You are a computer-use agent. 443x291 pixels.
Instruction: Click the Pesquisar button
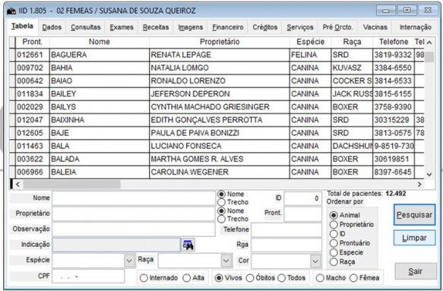(x=414, y=215)
